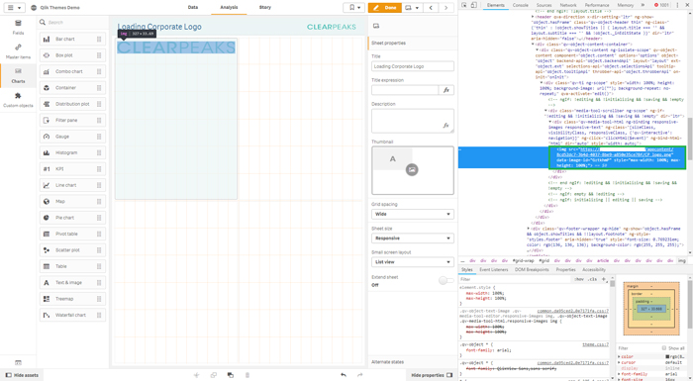Click the delete trash icon in bottom toolbar

point(247,375)
